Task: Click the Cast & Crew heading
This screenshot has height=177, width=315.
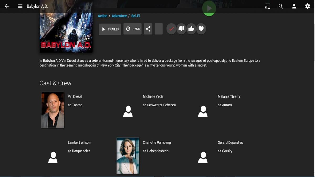Action: click(x=55, y=83)
